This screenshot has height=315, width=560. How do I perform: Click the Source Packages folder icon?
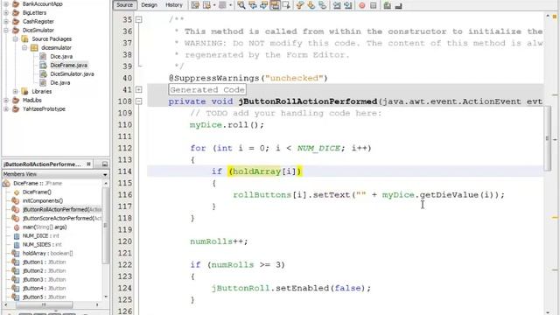coord(24,38)
